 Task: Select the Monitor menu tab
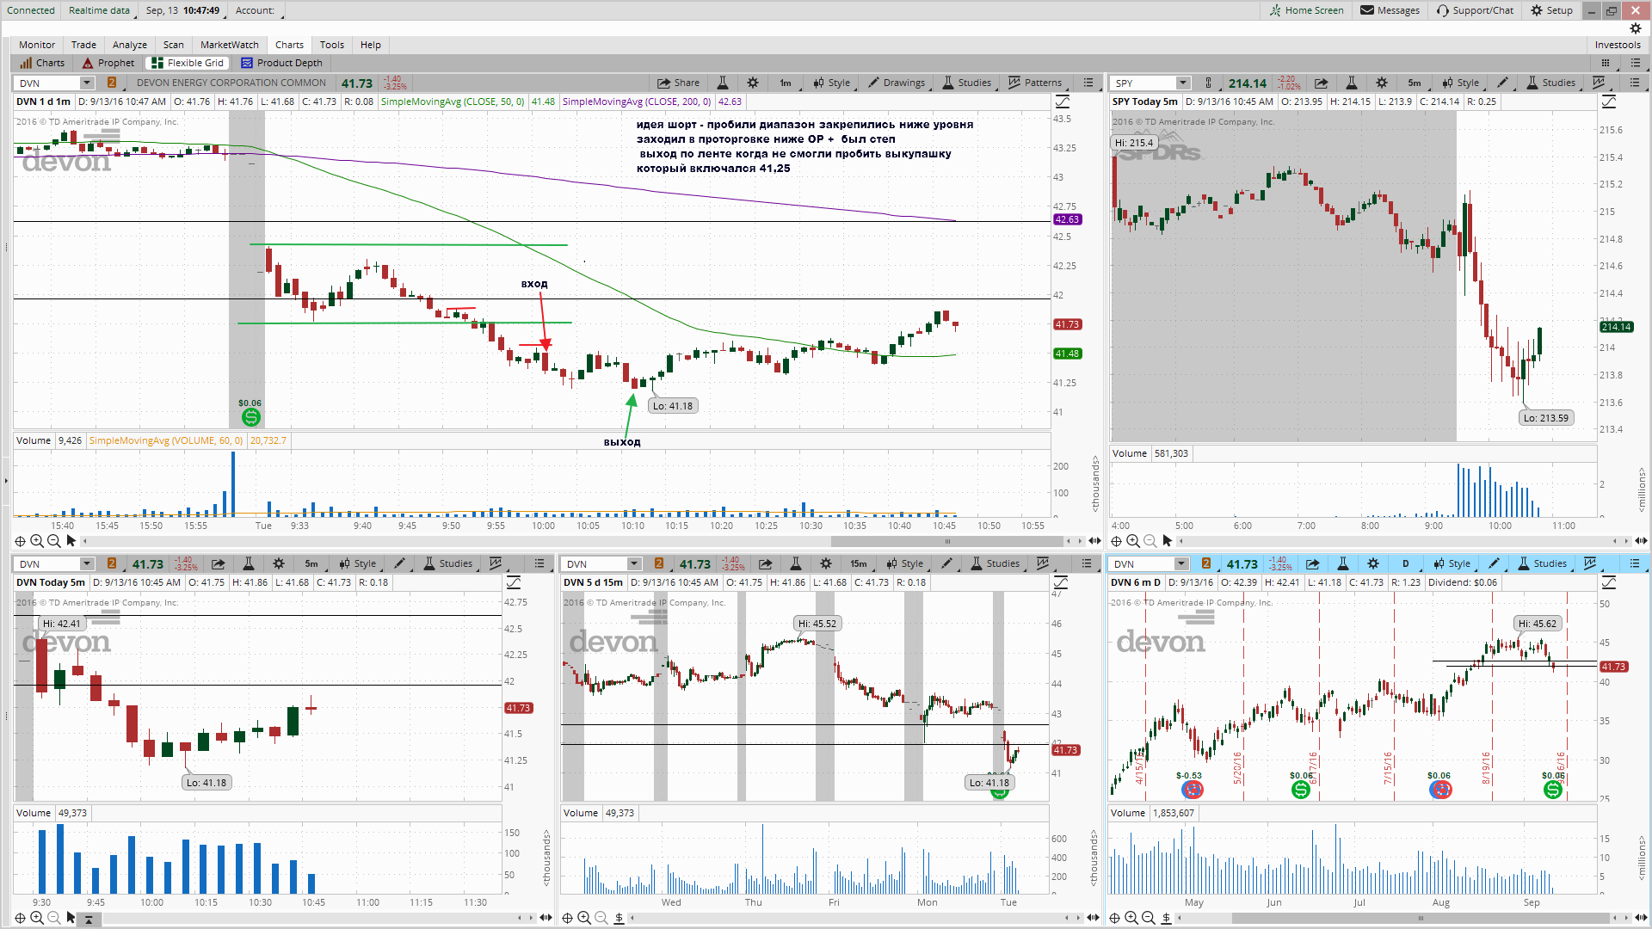tap(37, 45)
